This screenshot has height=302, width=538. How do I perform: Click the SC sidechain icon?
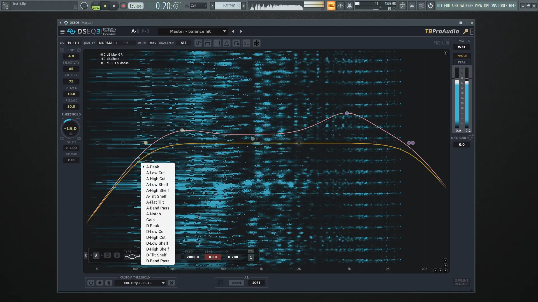tap(246, 43)
